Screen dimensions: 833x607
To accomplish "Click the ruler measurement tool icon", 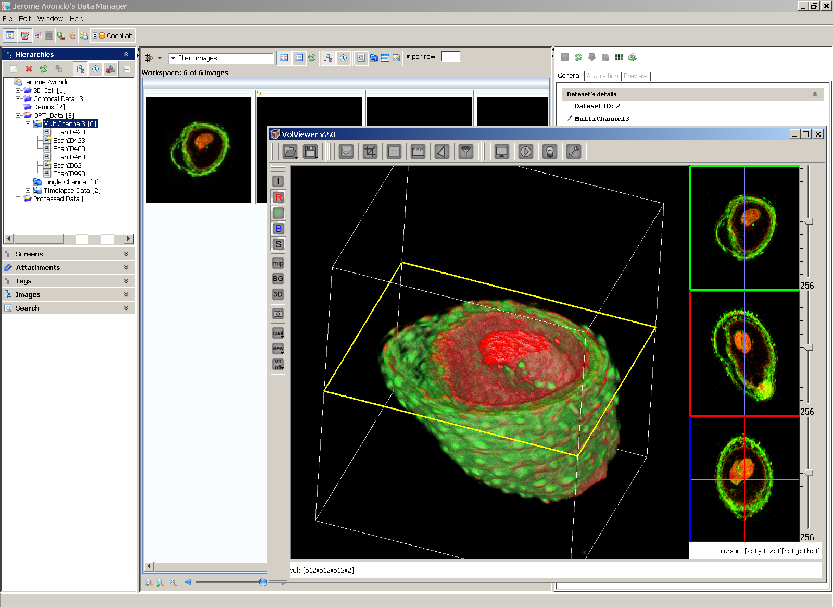I will click(418, 152).
